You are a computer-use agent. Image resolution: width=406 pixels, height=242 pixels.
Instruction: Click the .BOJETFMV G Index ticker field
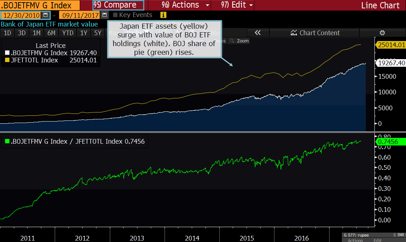pyautogui.click(x=40, y=5)
